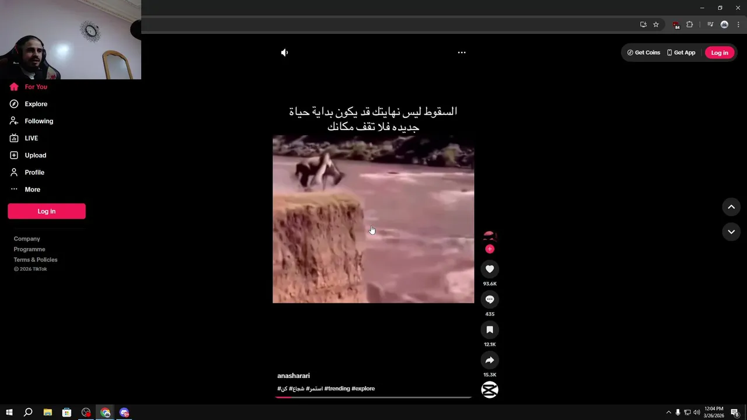
Task: Open the creator's avatar above the plus badge
Action: [x=490, y=236]
